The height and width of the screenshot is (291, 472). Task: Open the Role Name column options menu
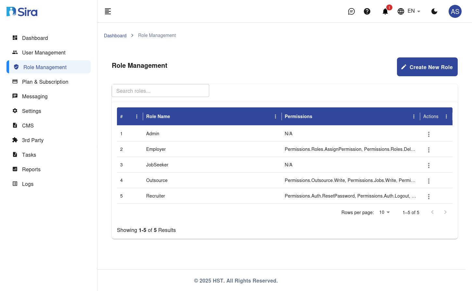[275, 116]
